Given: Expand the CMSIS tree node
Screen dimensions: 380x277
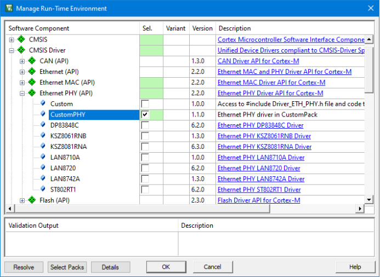Looking at the screenshot, I should 12,39.
